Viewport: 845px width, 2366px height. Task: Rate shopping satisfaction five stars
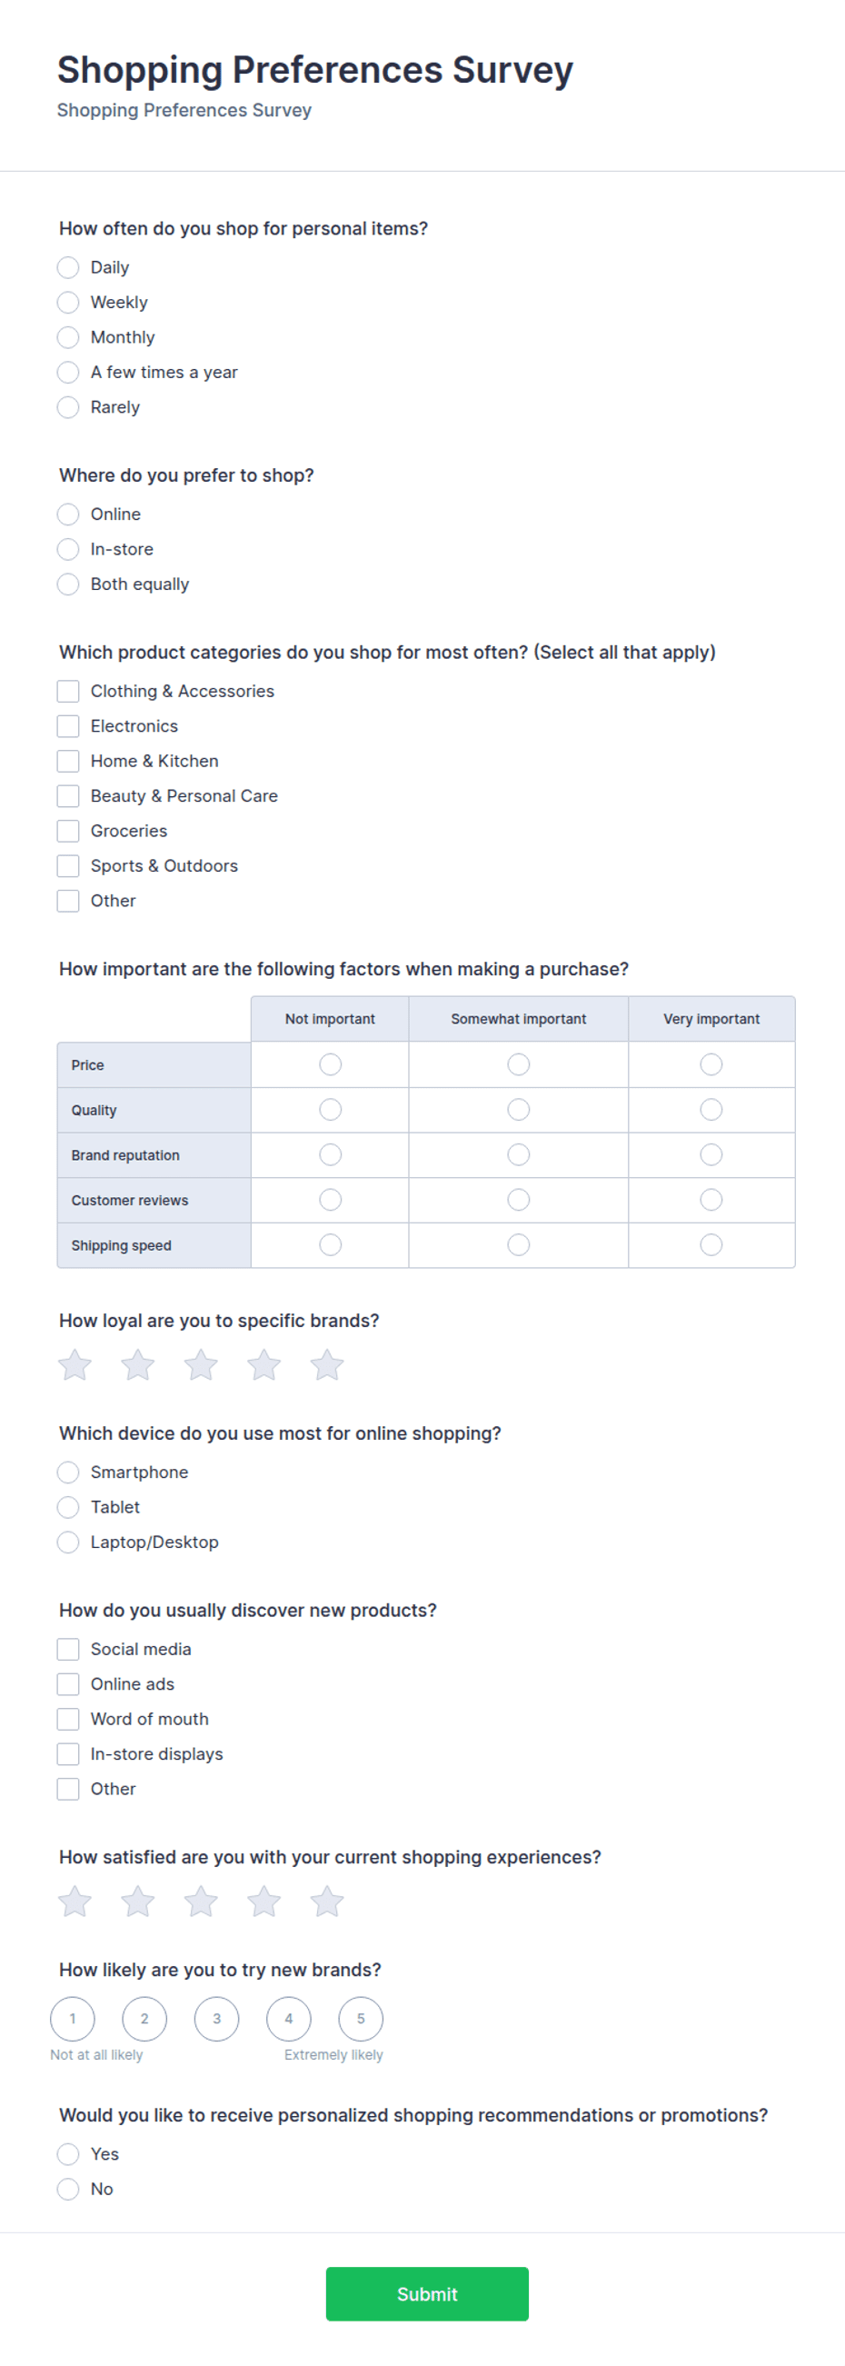(x=327, y=1902)
